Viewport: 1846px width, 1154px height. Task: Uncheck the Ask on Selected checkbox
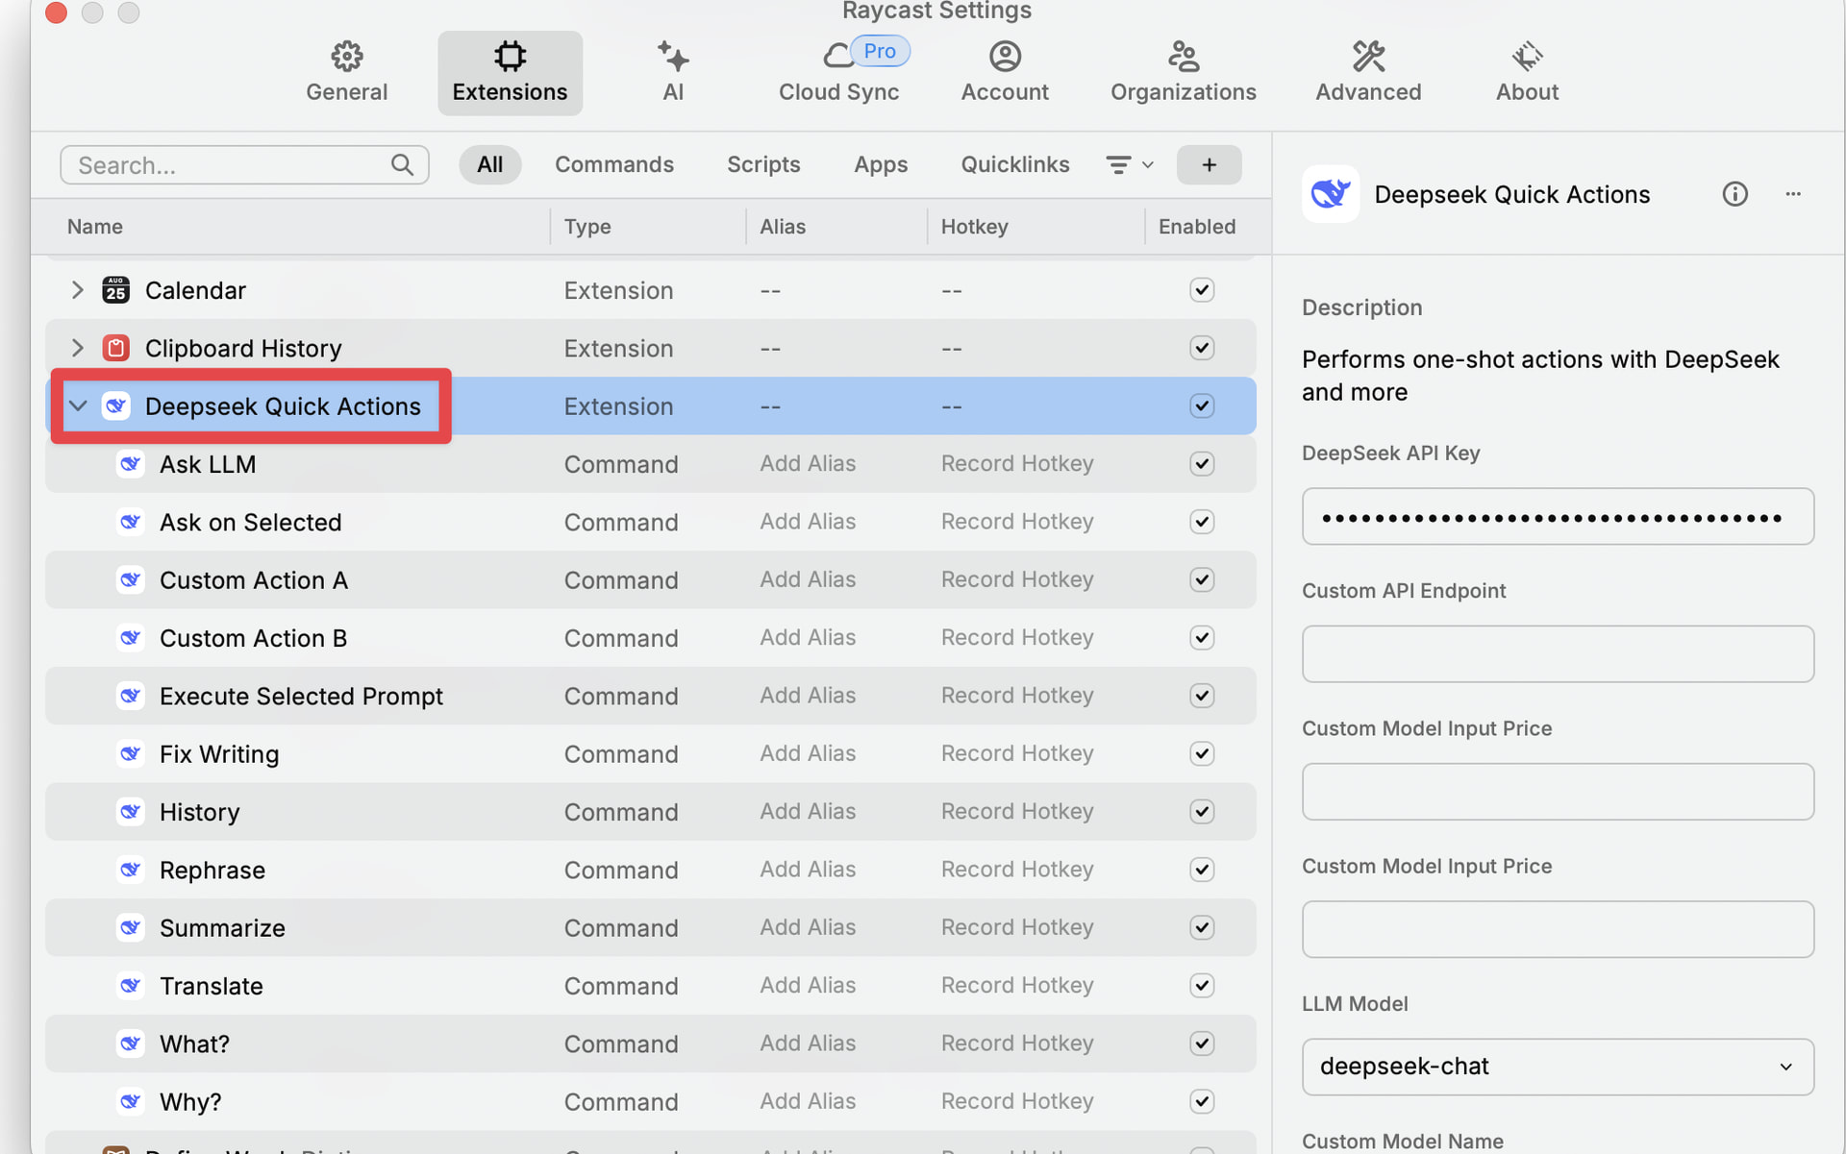[x=1202, y=522]
